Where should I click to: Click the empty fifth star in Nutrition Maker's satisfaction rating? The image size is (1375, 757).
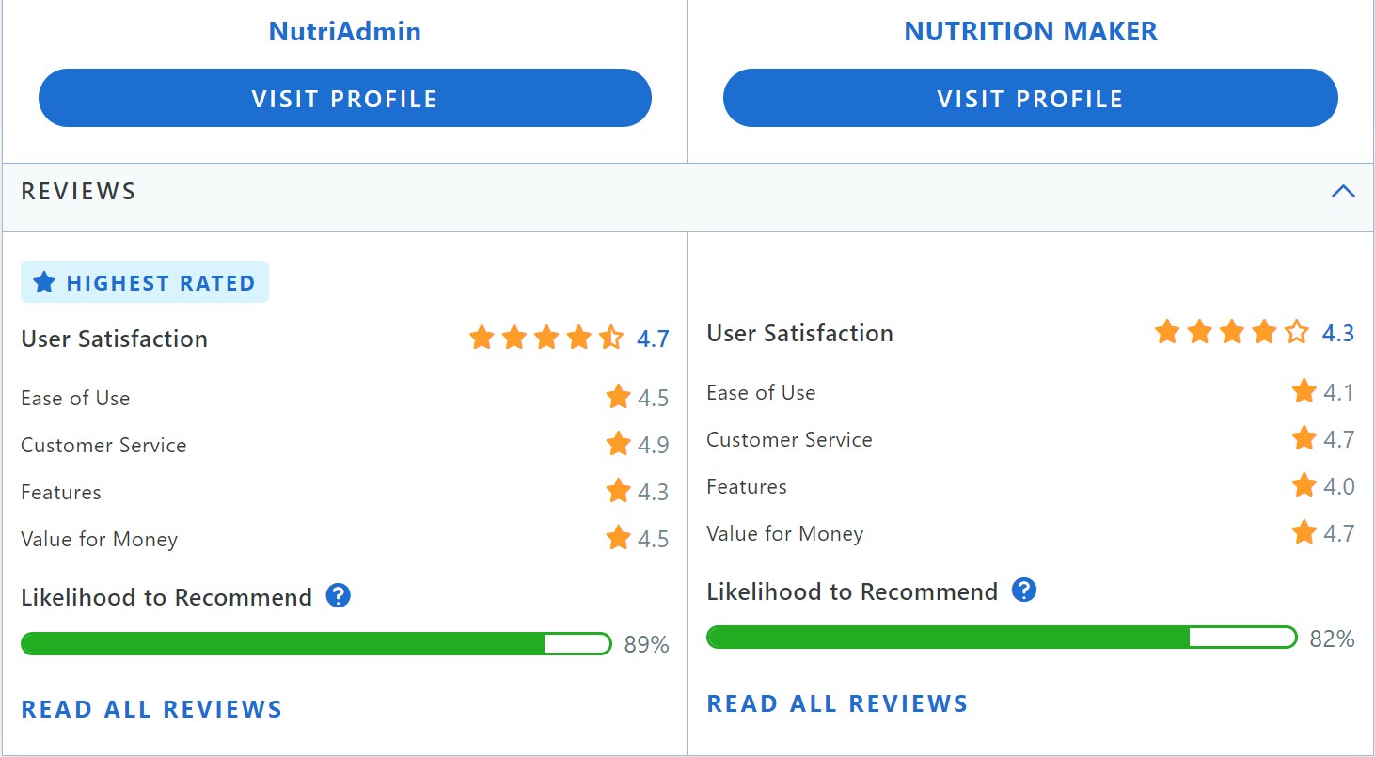coord(1295,331)
